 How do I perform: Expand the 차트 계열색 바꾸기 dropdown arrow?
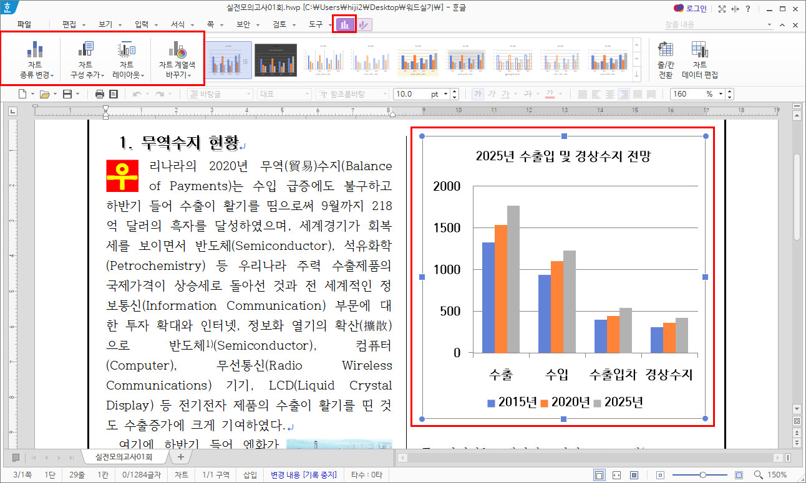point(188,75)
